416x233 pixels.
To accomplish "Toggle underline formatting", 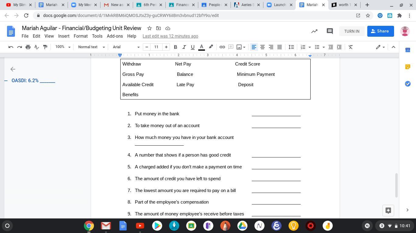I will pyautogui.click(x=192, y=47).
